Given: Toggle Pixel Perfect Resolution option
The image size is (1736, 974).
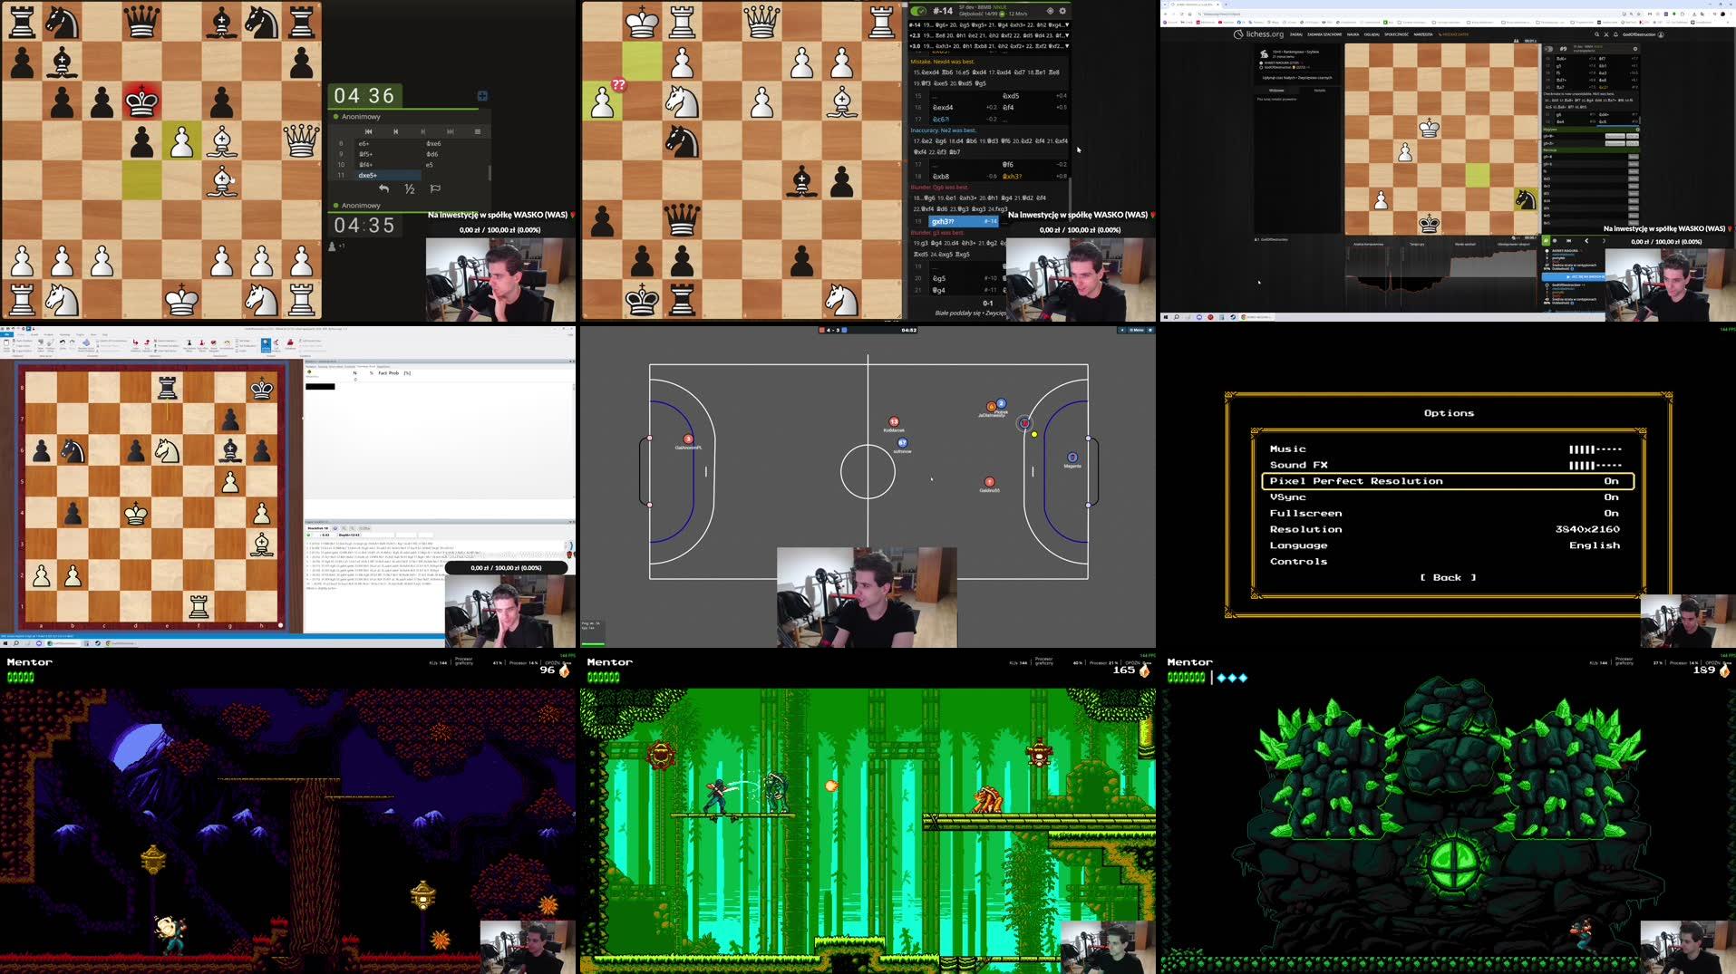Looking at the screenshot, I should pyautogui.click(x=1448, y=481).
